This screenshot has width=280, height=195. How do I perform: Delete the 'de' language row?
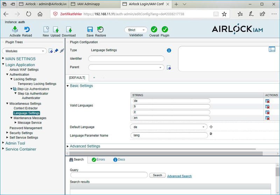point(267,101)
